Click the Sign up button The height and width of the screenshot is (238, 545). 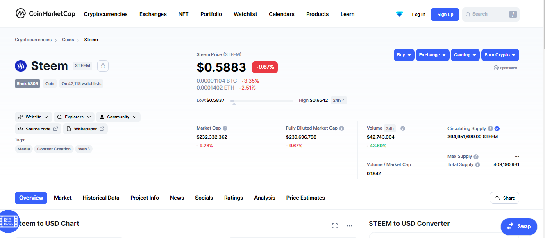[x=445, y=14]
